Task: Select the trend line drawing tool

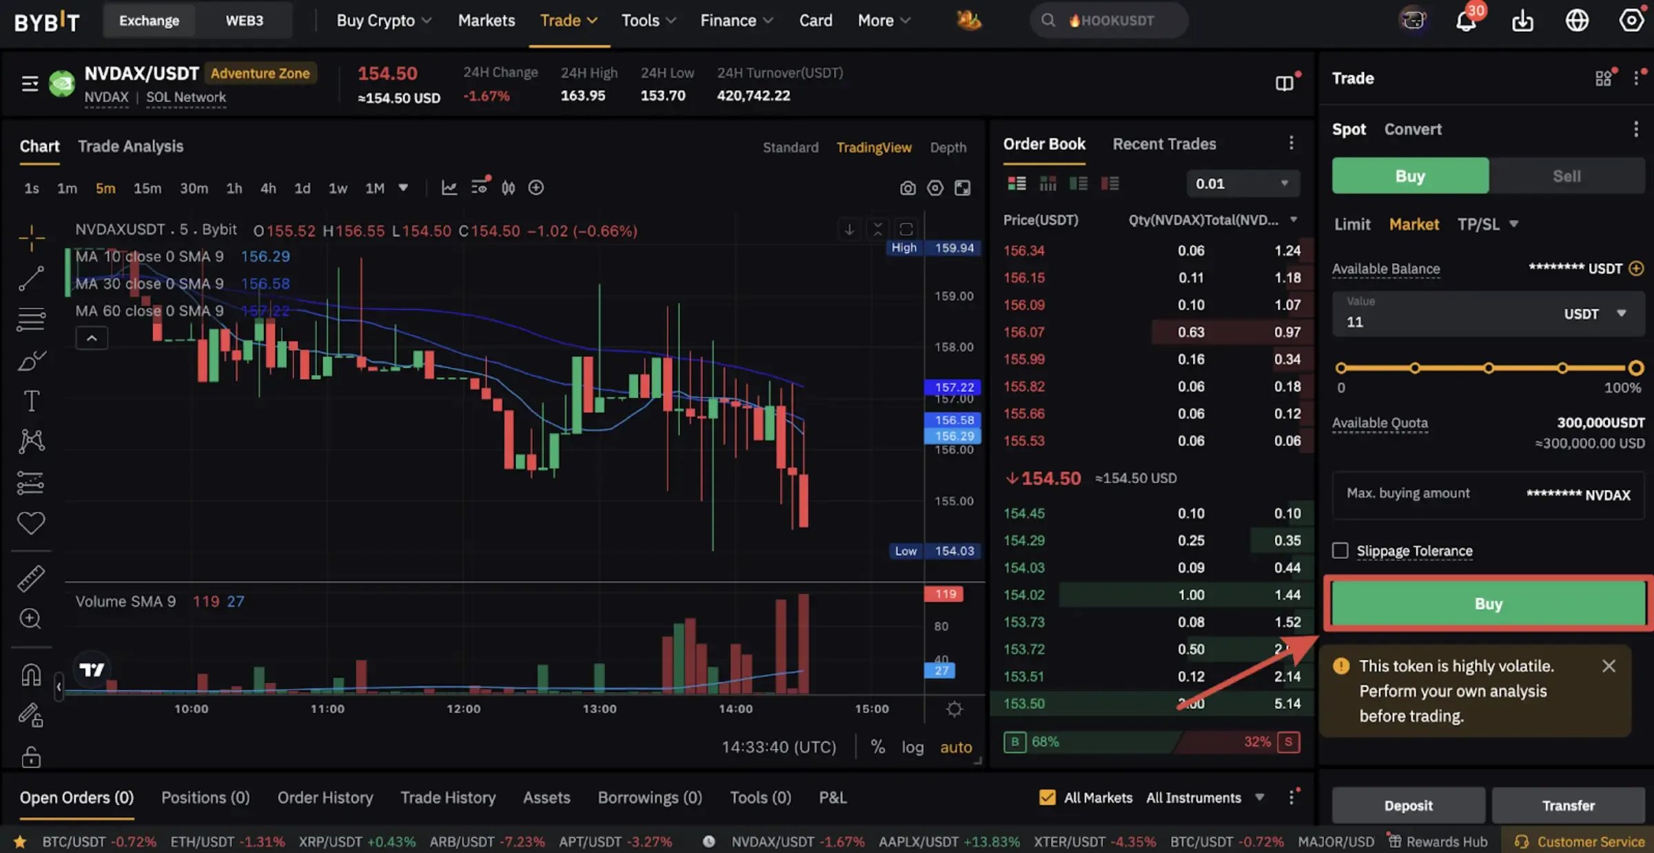Action: pyautogui.click(x=31, y=278)
